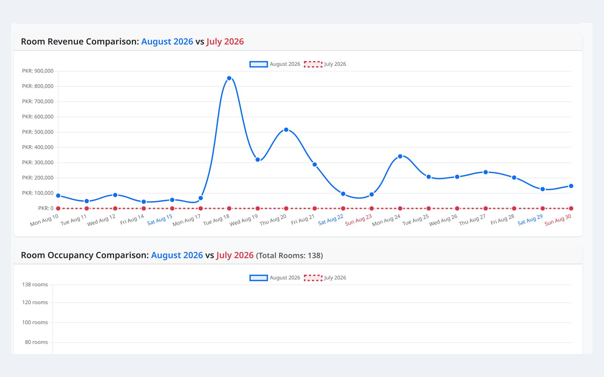The image size is (604, 377).
Task: Click the '138 rooms' axis label
Action: (35, 285)
